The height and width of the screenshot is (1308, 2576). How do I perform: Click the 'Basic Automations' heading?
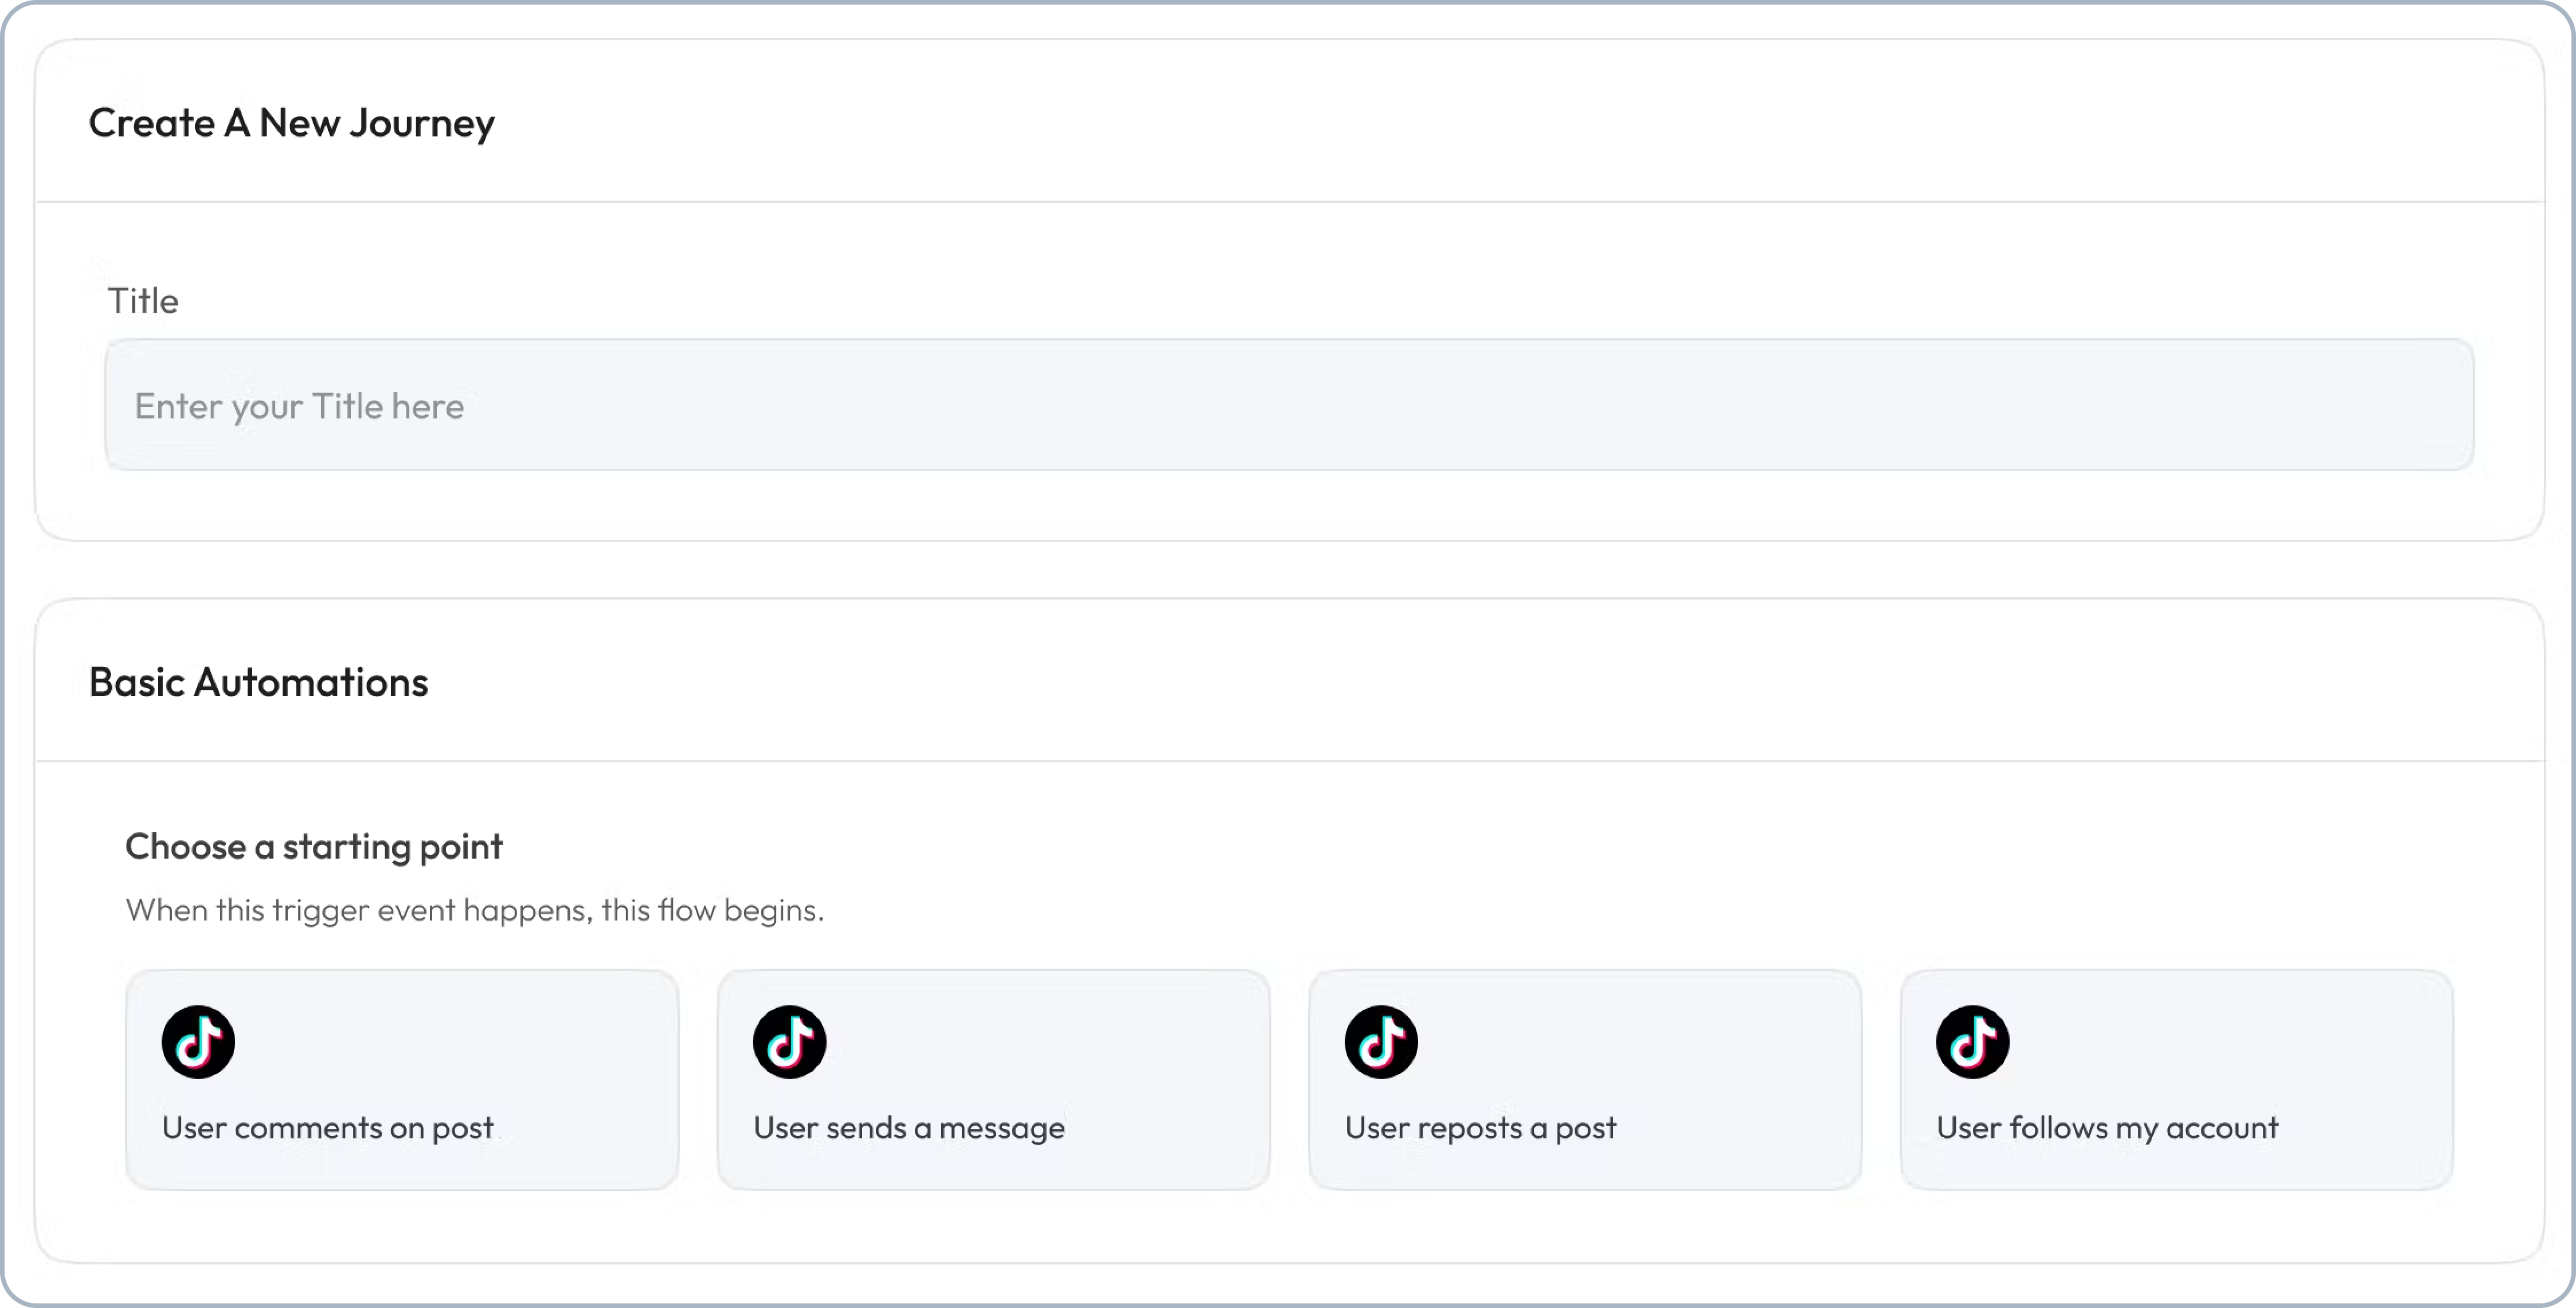(x=258, y=682)
